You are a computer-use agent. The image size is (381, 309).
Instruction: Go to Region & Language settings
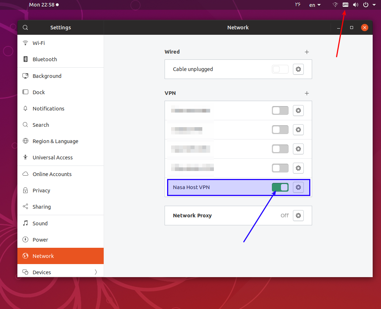point(61,141)
